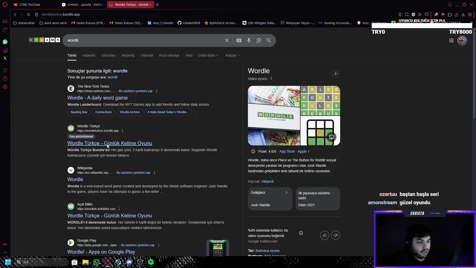Submit search with the magnifier icon
Screen dimensions: 476x268
[268, 40]
